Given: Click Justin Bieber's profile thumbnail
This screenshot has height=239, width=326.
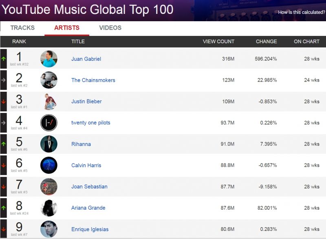Looking at the screenshot, I should 49,102.
